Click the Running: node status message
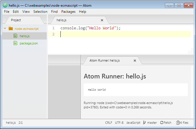 128,105
